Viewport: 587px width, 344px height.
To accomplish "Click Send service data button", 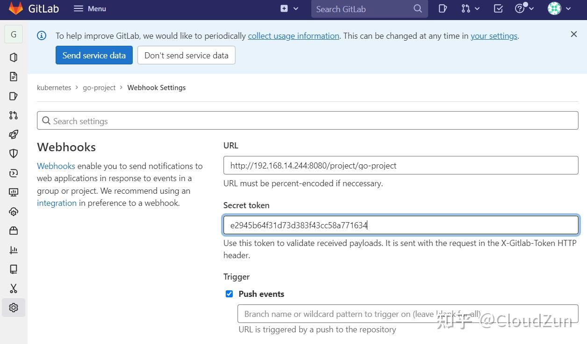I will [94, 55].
